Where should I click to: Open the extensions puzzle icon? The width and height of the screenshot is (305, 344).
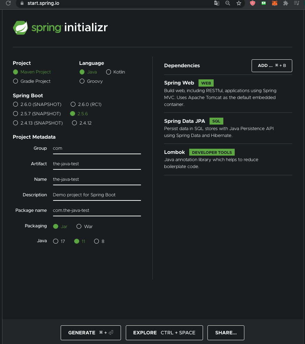pos(285,3)
